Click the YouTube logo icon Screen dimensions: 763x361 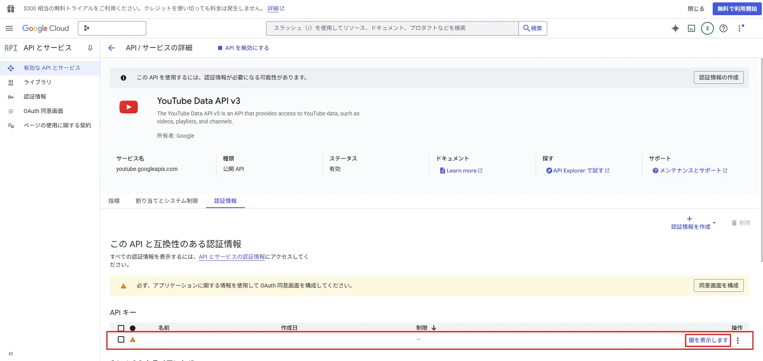(x=129, y=107)
